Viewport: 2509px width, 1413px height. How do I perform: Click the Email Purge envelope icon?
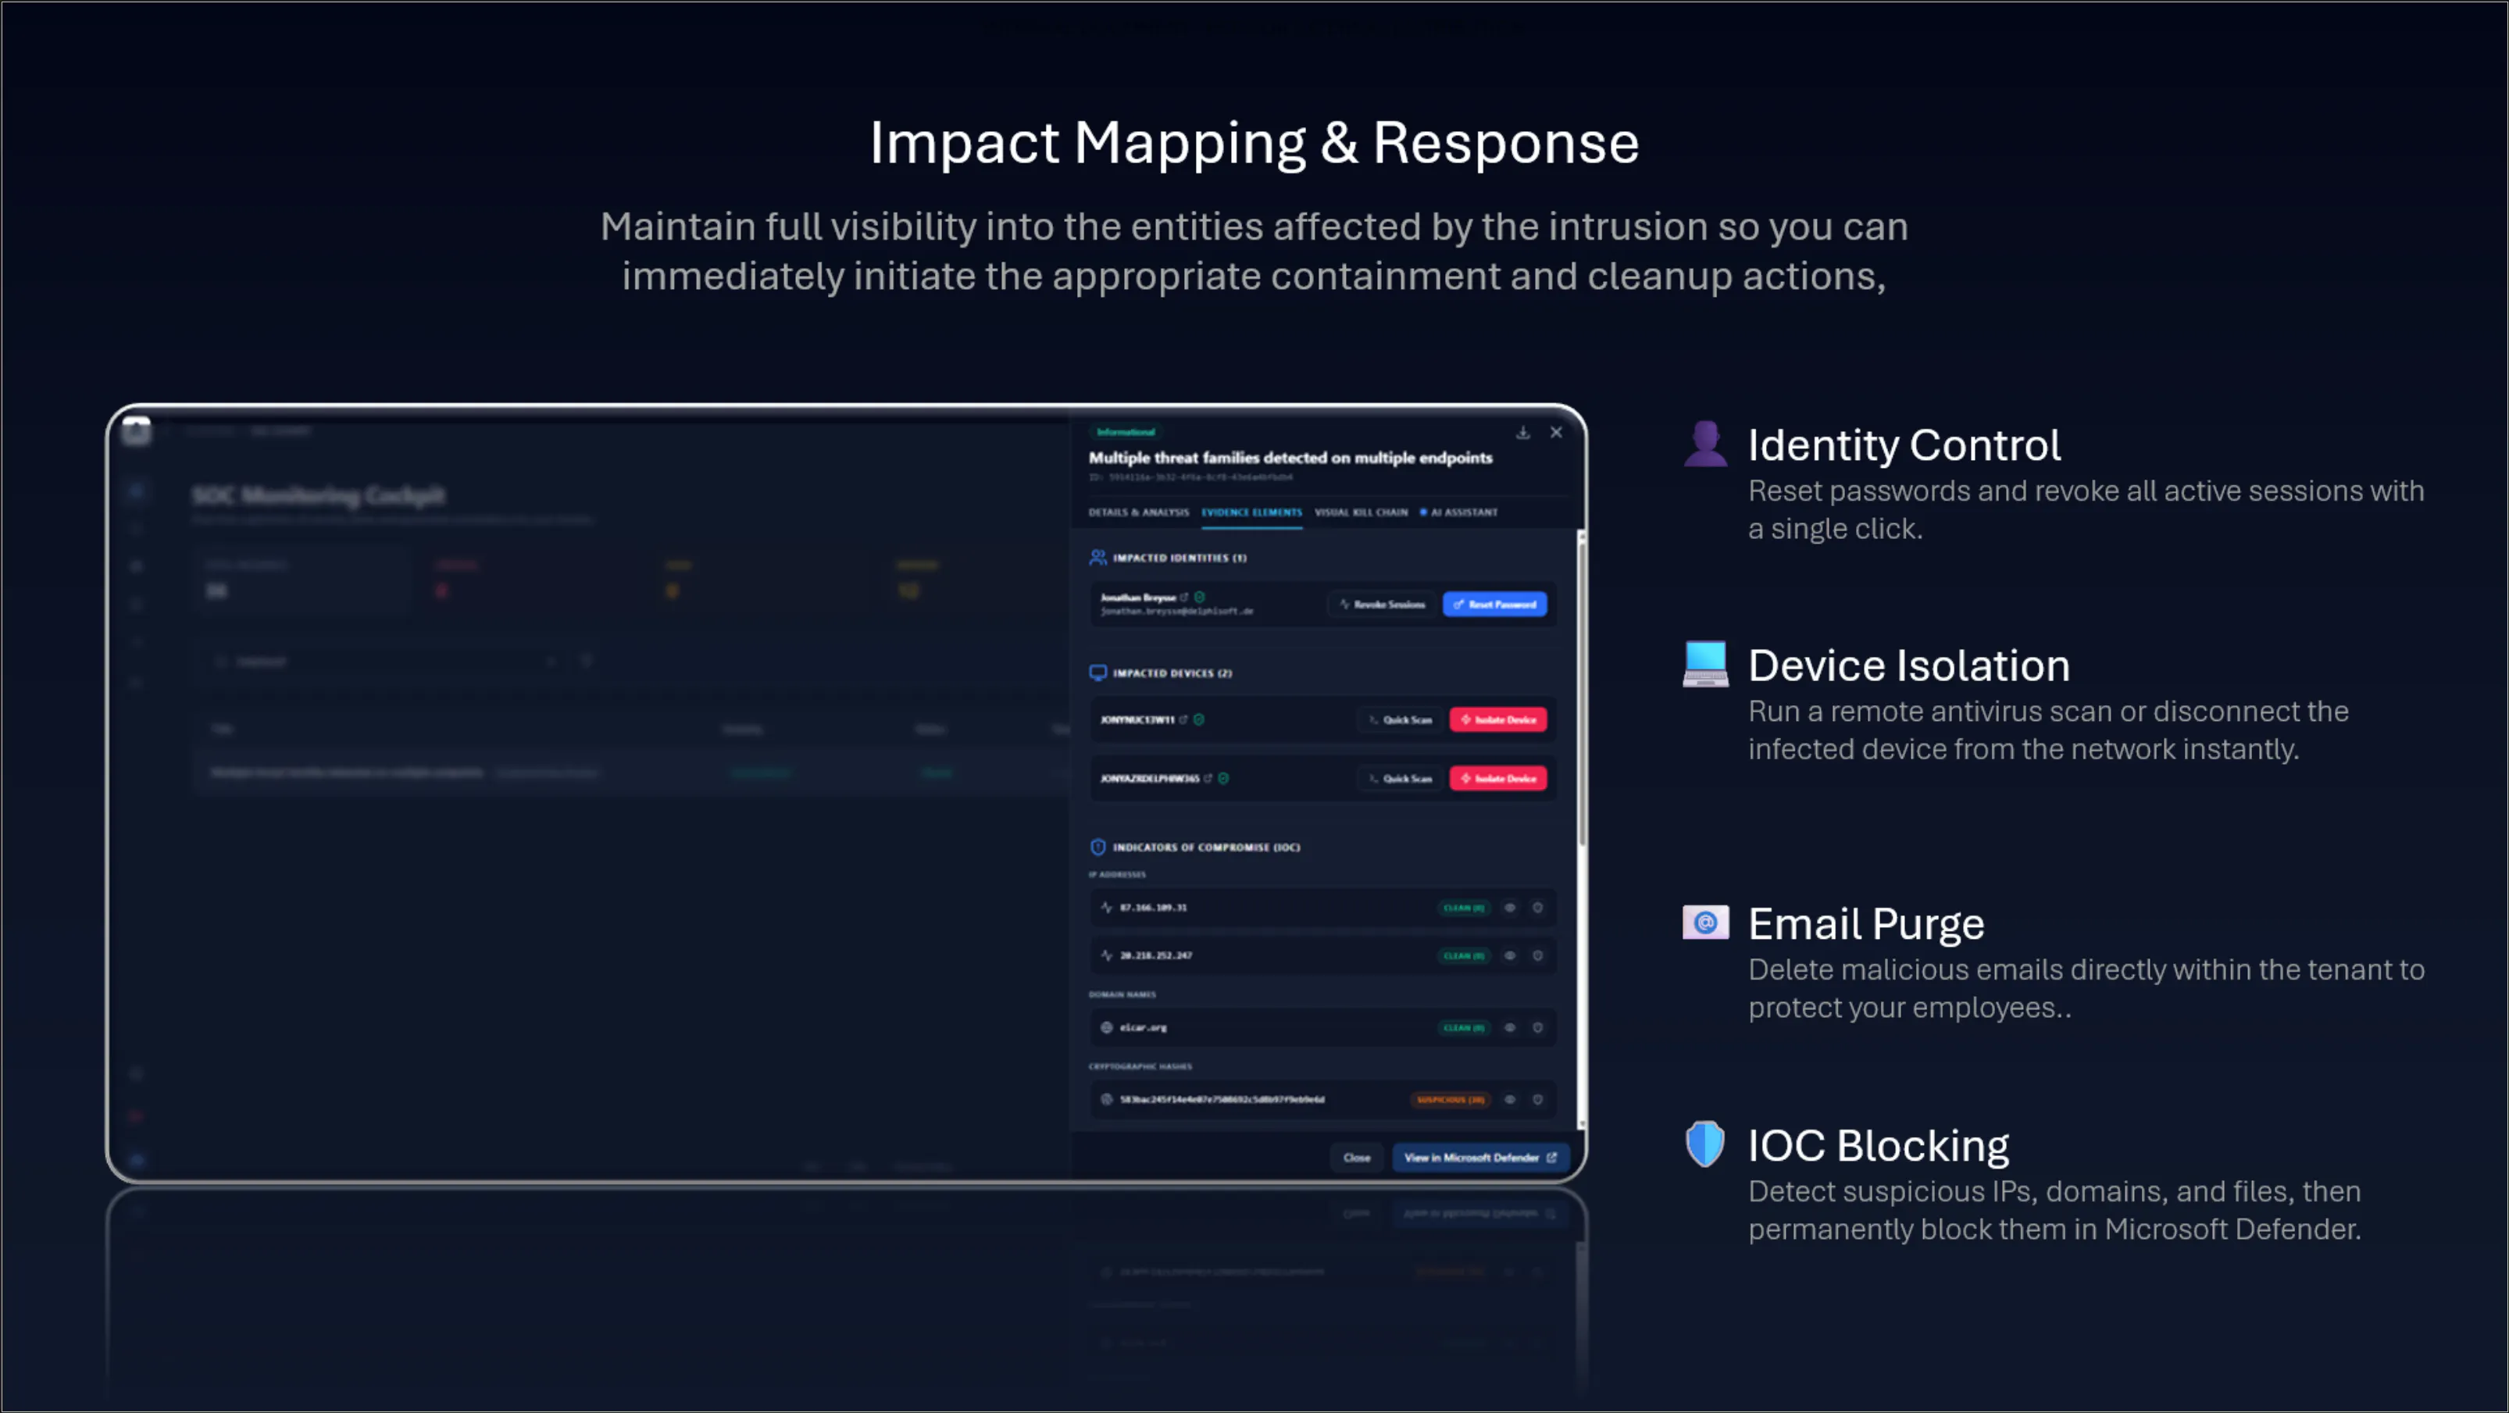coord(1705,922)
